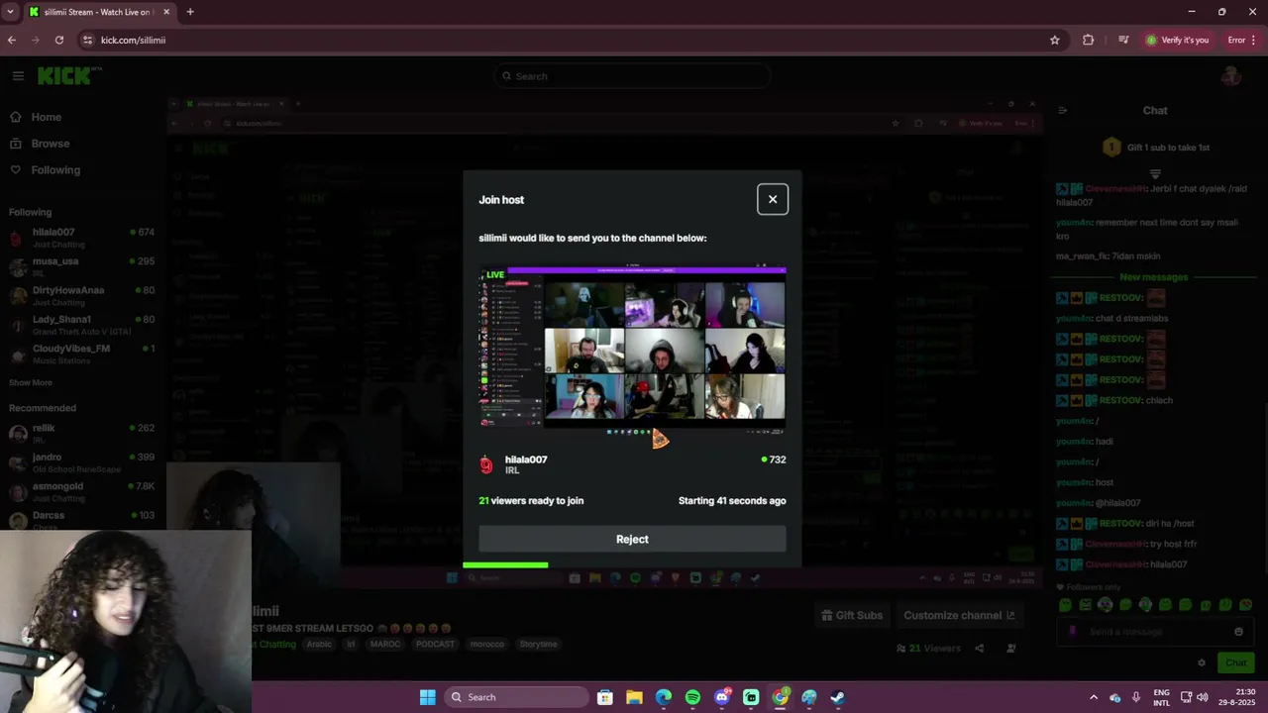Select the PODCAST tag
The width and height of the screenshot is (1268, 713).
(435, 644)
